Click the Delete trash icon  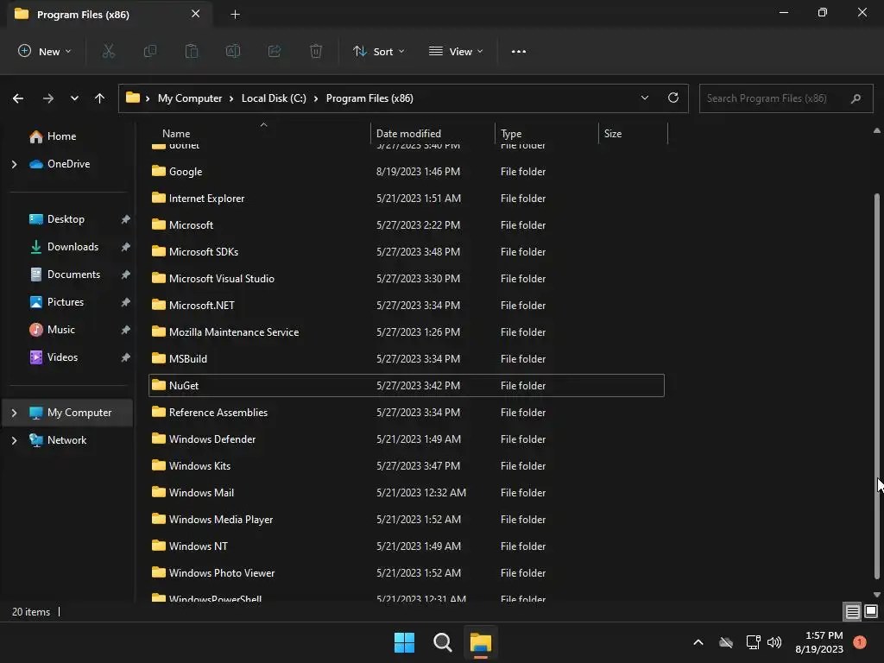pos(316,51)
